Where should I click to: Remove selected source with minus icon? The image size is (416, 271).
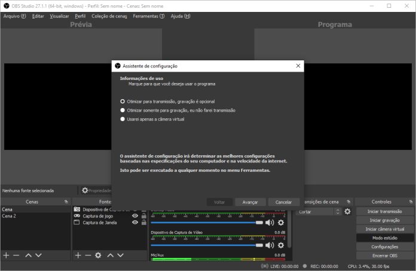[x=88, y=255]
